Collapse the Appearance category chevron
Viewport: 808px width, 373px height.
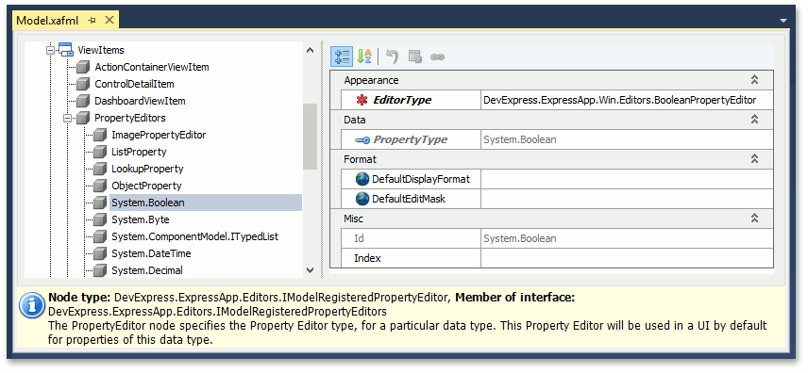click(754, 80)
